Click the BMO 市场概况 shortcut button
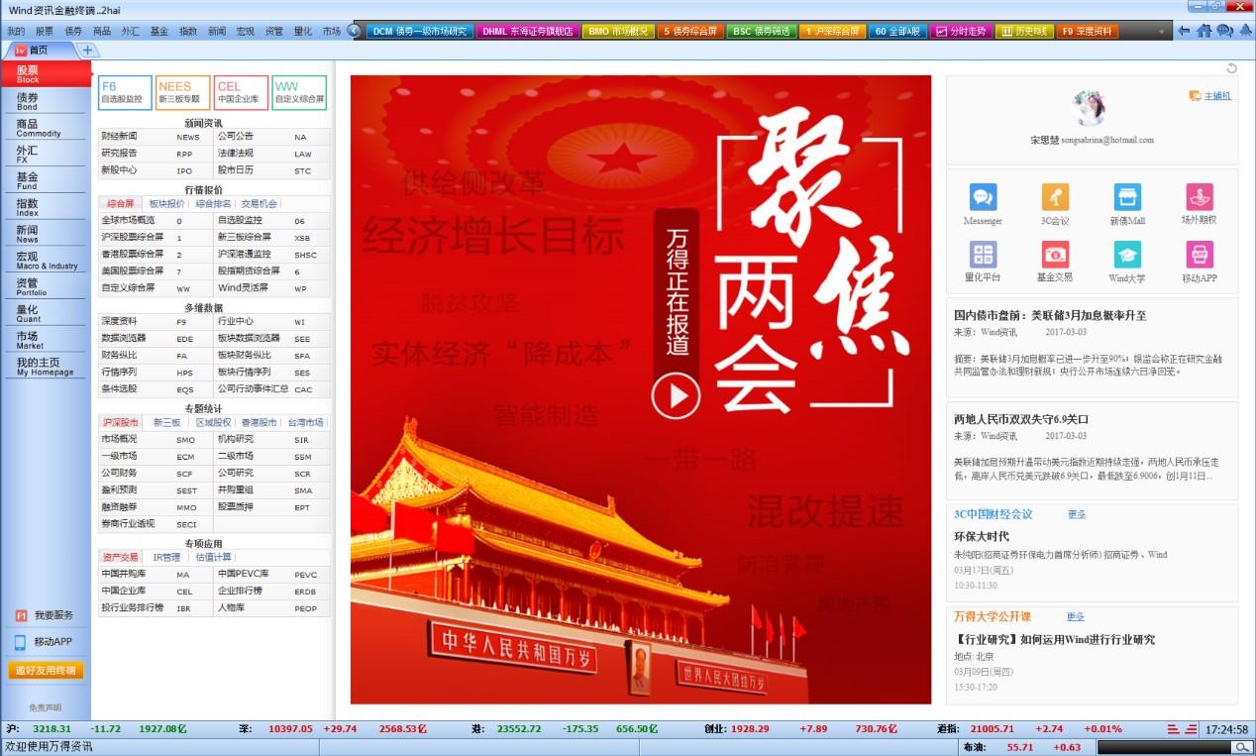Screen dimensions: 1256x756 point(618,31)
